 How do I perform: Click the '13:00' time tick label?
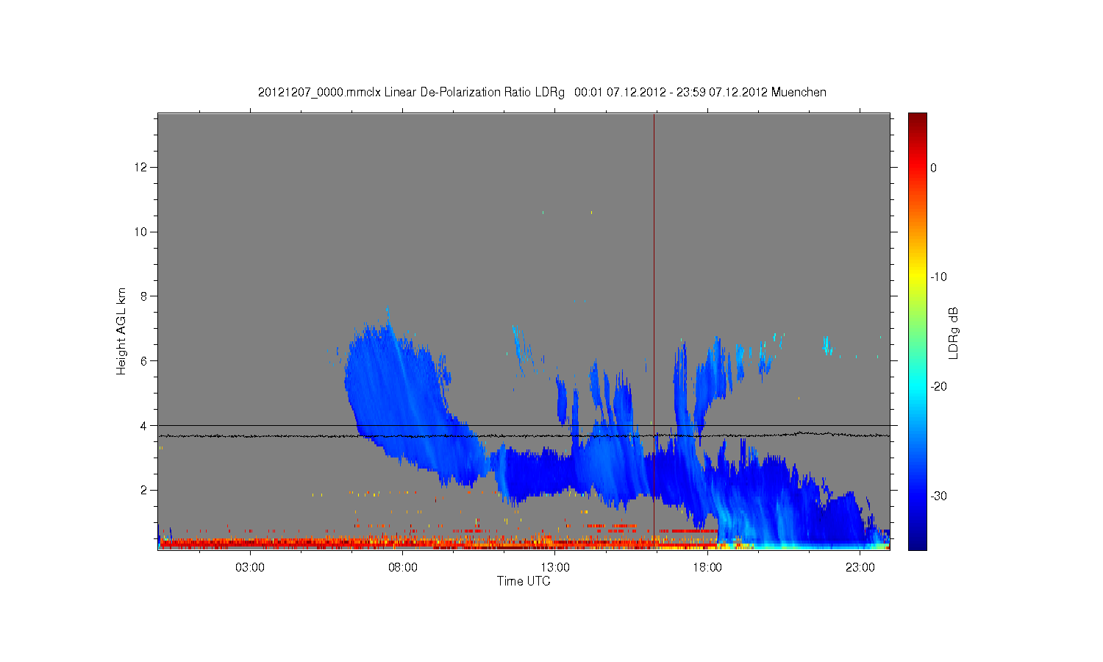(555, 568)
